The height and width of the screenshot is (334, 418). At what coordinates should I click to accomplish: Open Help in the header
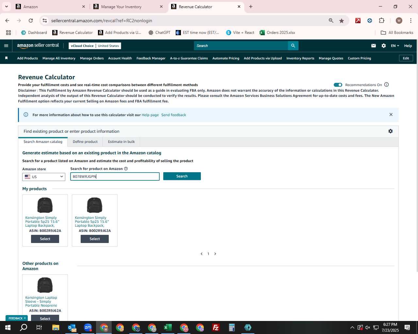[408, 46]
